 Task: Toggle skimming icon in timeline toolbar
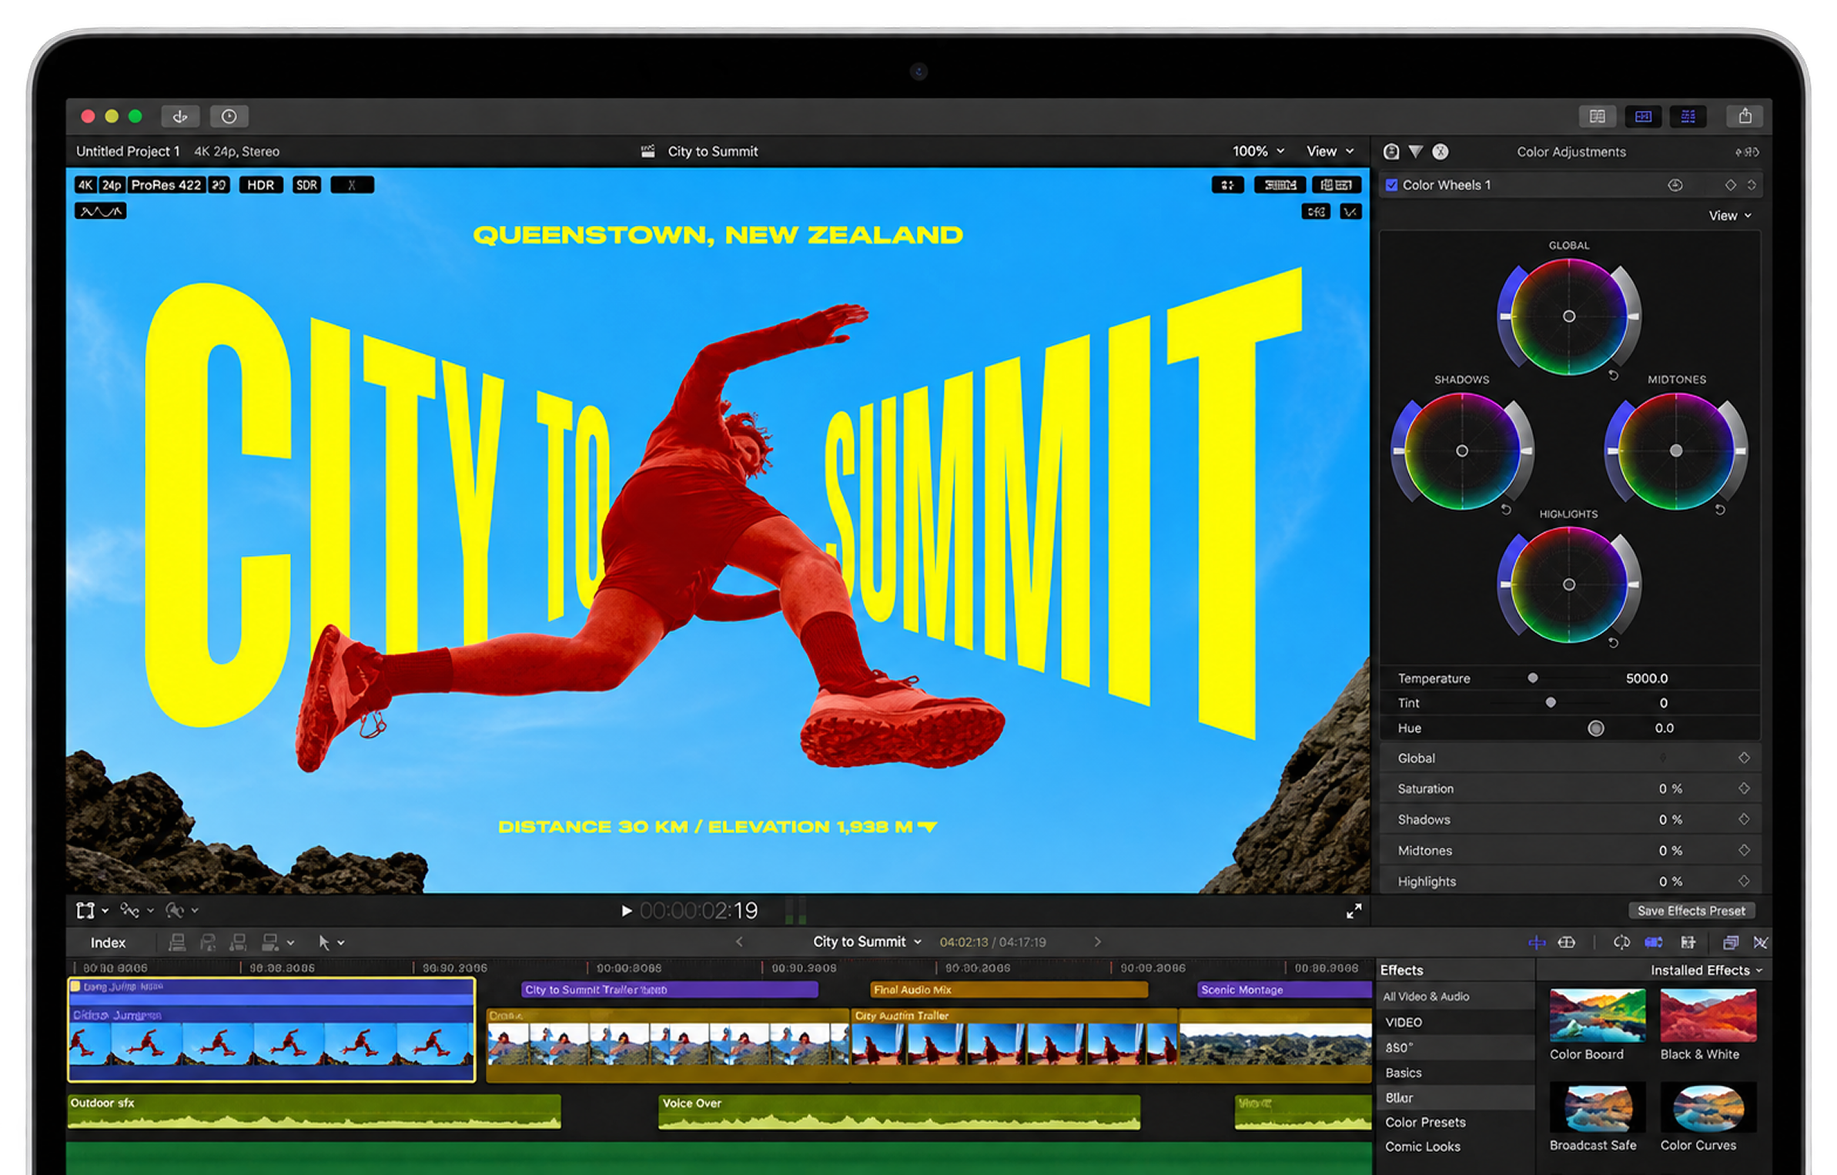(1536, 942)
